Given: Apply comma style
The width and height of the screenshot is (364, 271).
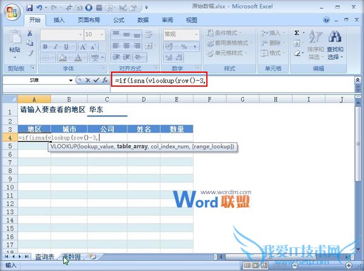Looking at the screenshot, I should (195, 47).
